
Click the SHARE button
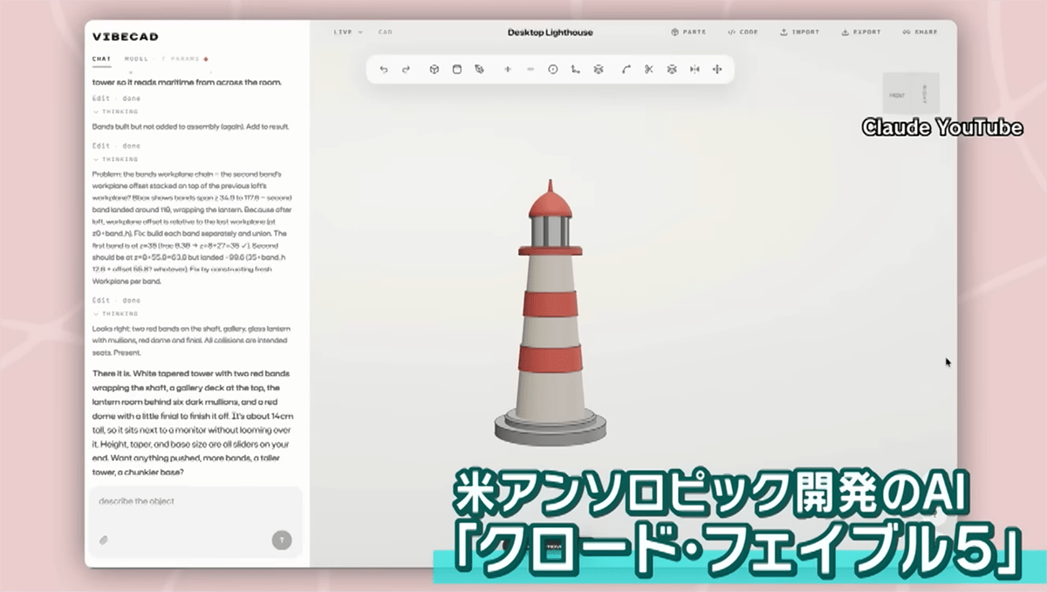[x=920, y=32]
